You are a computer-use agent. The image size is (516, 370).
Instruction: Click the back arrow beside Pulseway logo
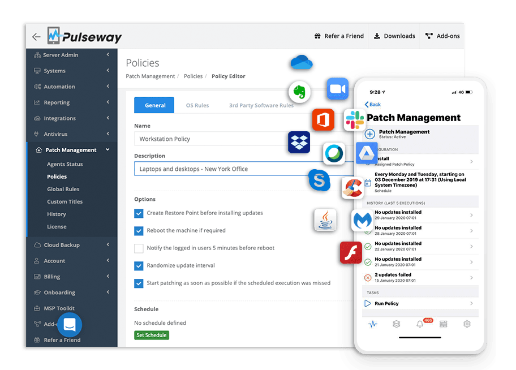36,37
